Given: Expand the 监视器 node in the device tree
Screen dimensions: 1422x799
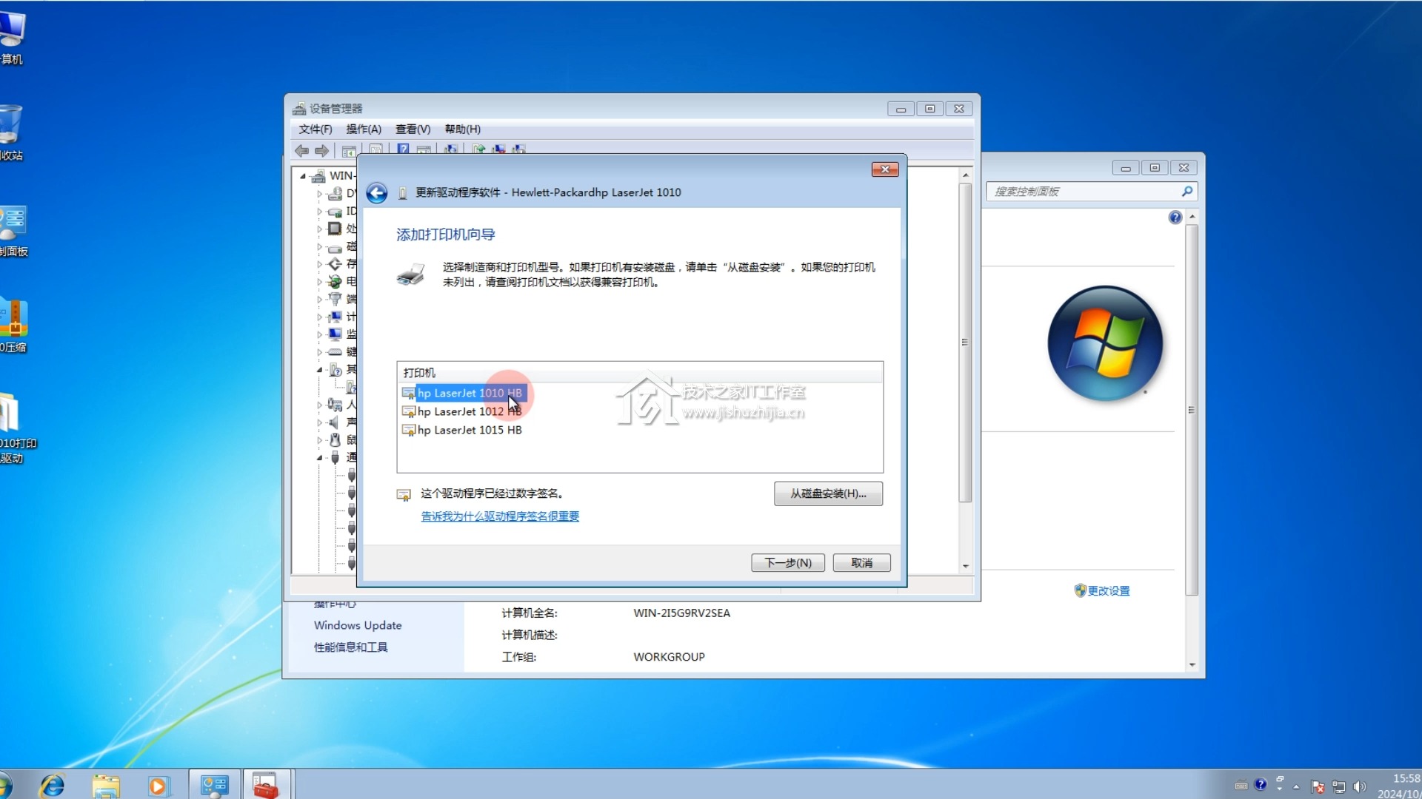Looking at the screenshot, I should coord(318,334).
